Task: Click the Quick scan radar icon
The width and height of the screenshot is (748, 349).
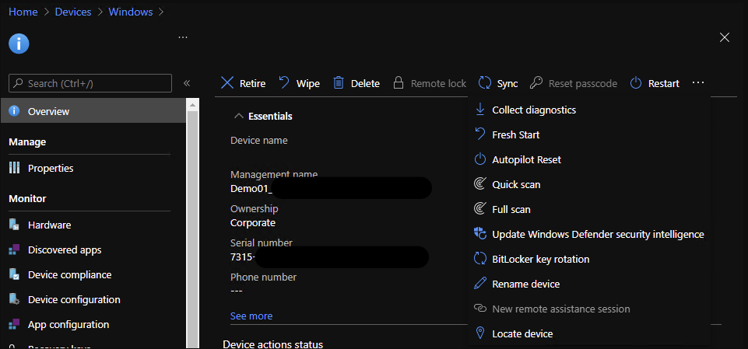Action: 480,184
